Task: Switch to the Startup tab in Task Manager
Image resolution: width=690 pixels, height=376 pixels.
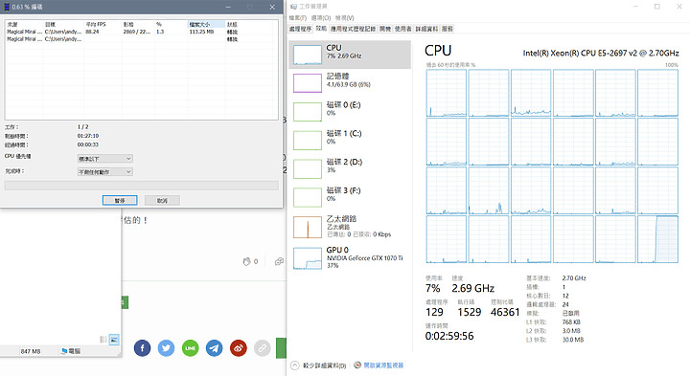Action: 385,29
